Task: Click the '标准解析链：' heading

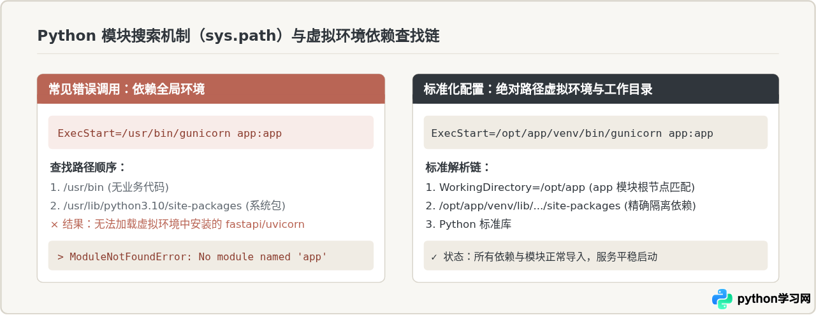Action: pyautogui.click(x=458, y=167)
